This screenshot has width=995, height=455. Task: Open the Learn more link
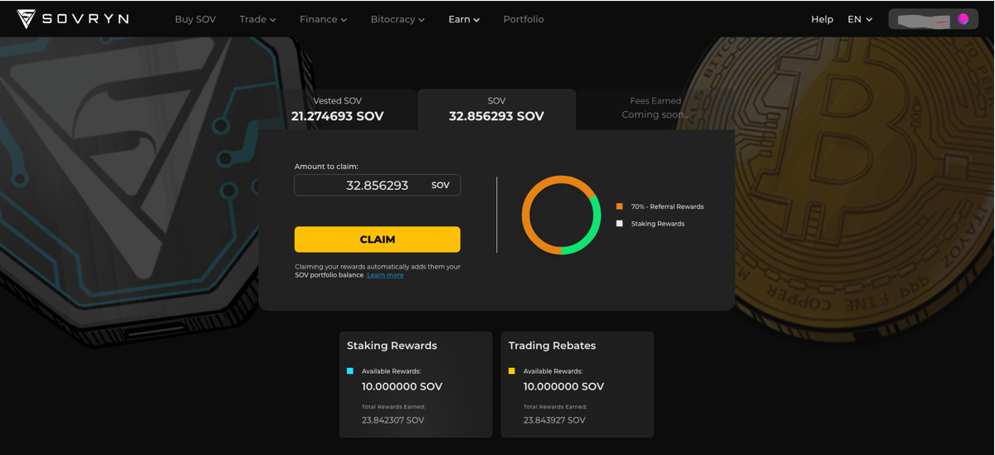coord(385,275)
